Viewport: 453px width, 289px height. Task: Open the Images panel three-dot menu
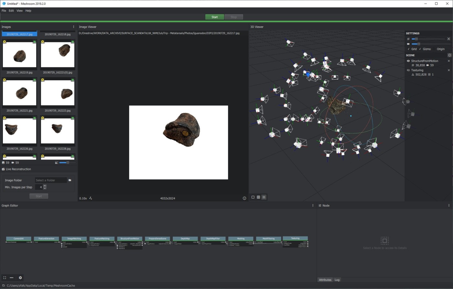[x=73, y=27]
